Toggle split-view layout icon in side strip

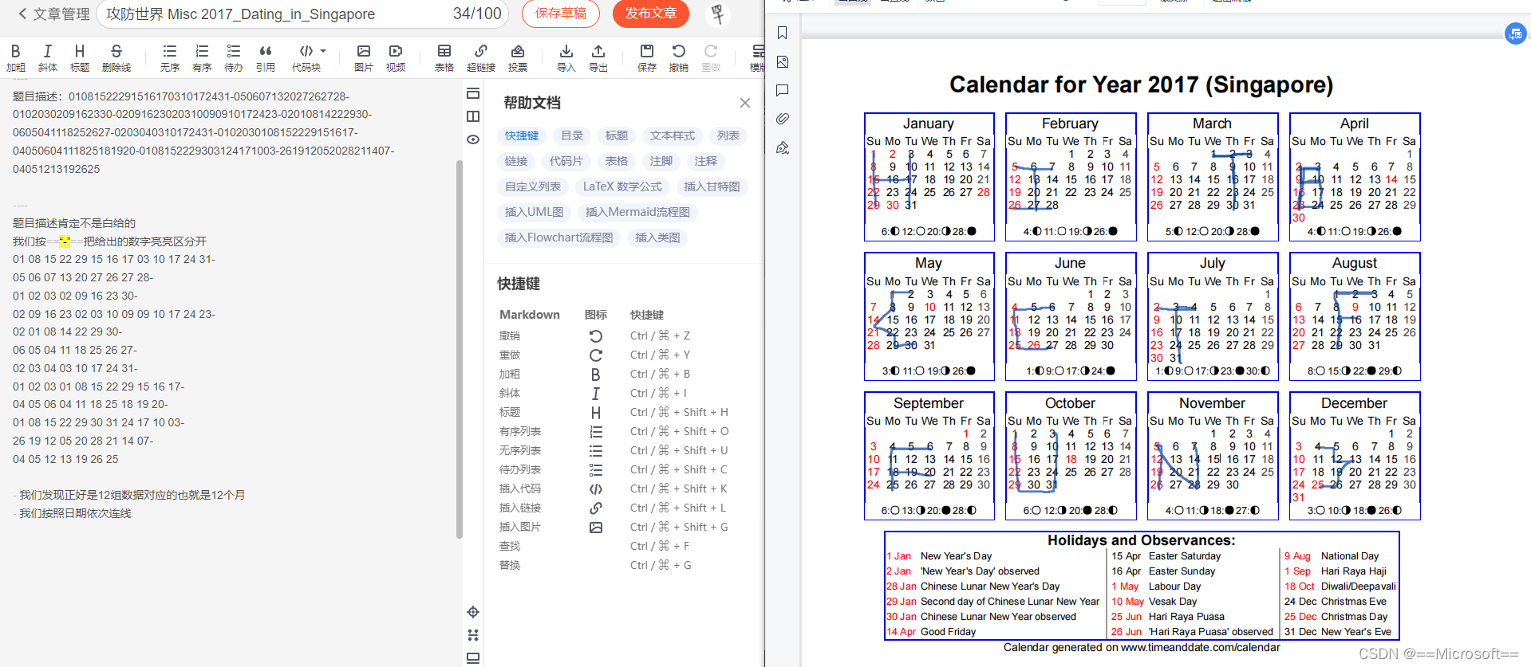point(473,116)
